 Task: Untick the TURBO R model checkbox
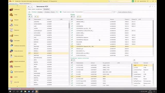[72, 44]
